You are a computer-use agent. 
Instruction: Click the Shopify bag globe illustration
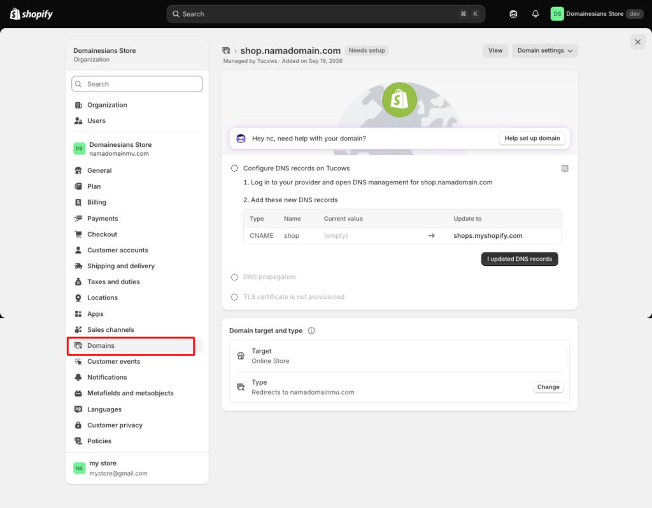pos(399,100)
